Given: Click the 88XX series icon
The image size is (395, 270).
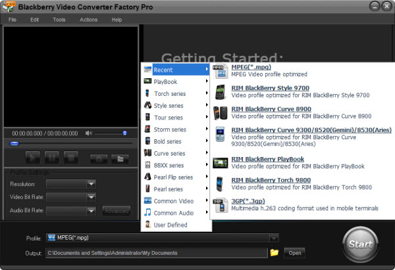Looking at the screenshot, I should tap(148, 165).
